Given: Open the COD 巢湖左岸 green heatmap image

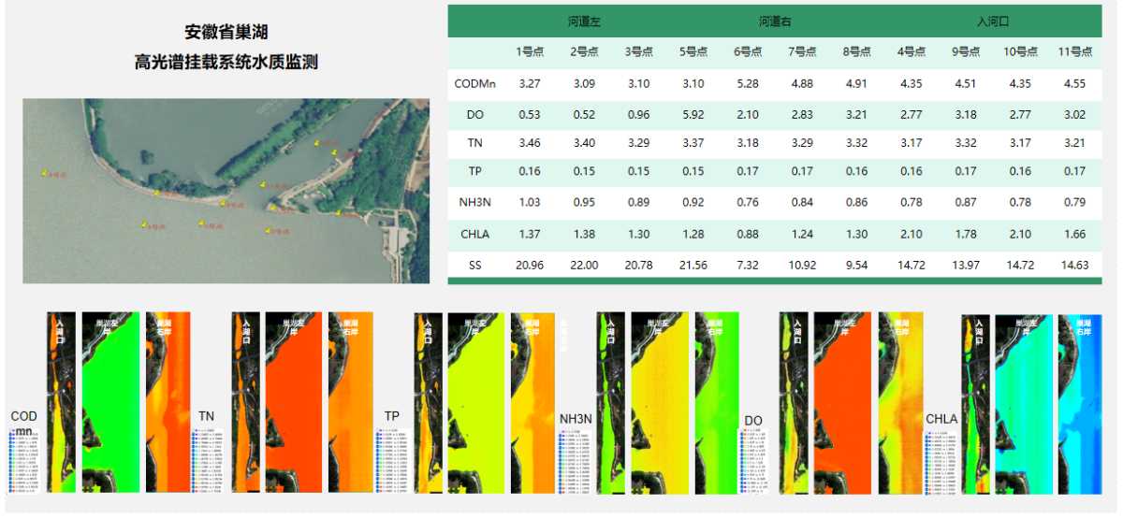Looking at the screenshot, I should click(x=110, y=402).
